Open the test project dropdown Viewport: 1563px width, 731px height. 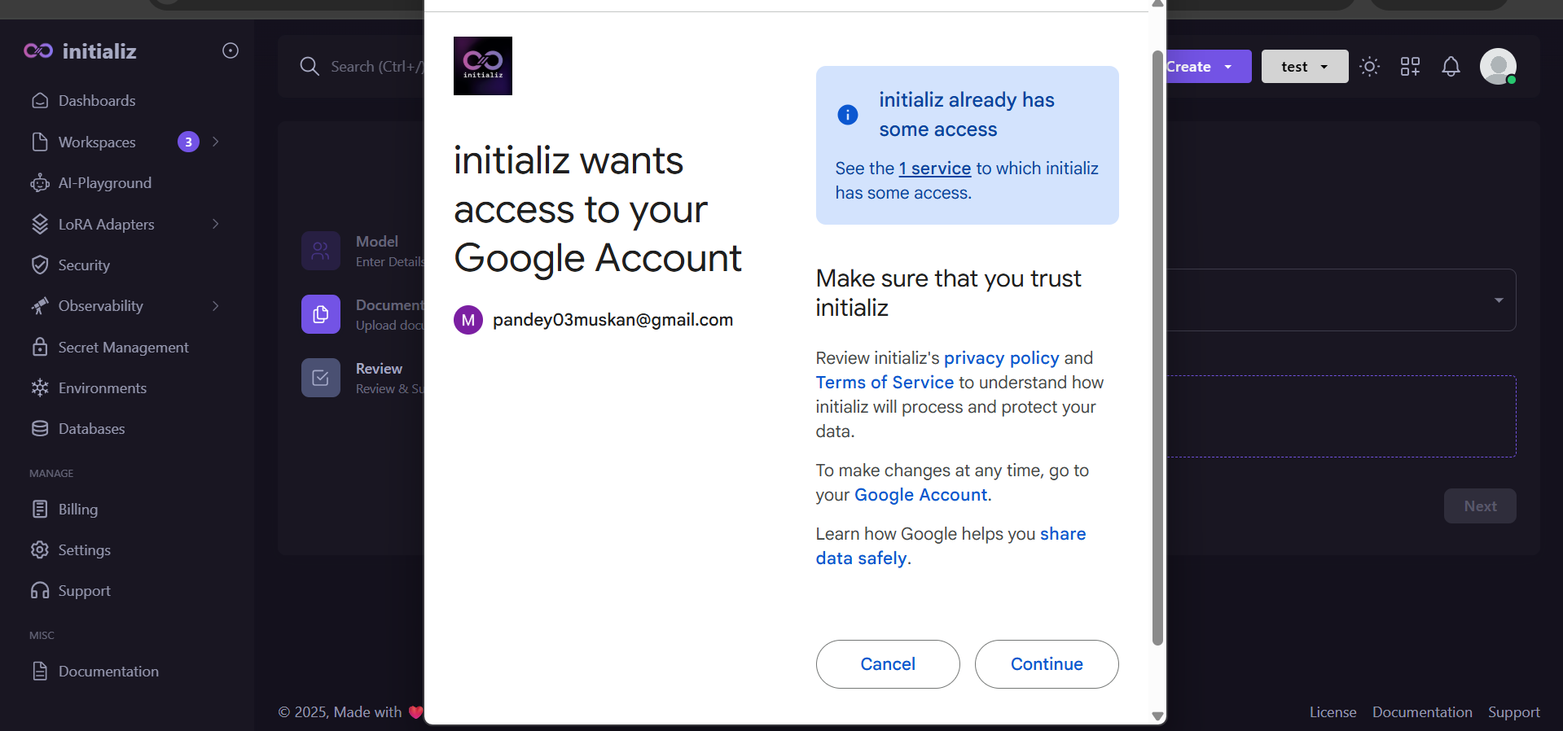1304,67
